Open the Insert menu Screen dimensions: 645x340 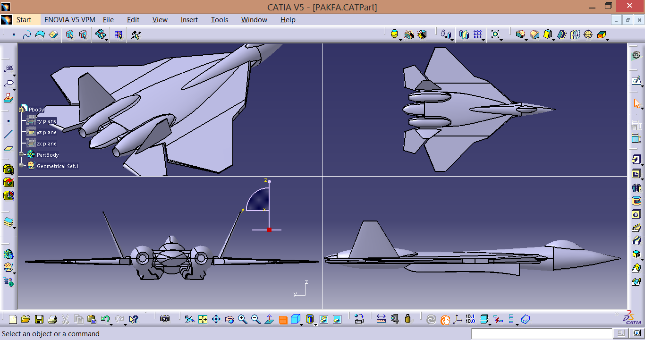pyautogui.click(x=189, y=20)
